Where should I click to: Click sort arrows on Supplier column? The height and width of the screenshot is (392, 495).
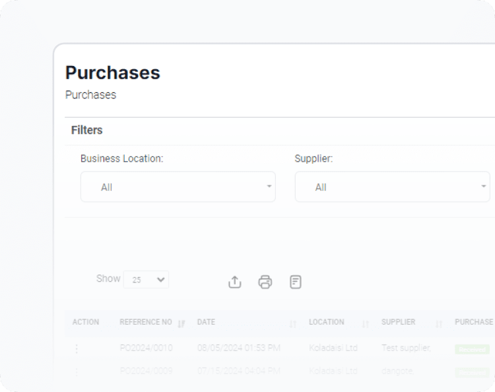pos(439,323)
